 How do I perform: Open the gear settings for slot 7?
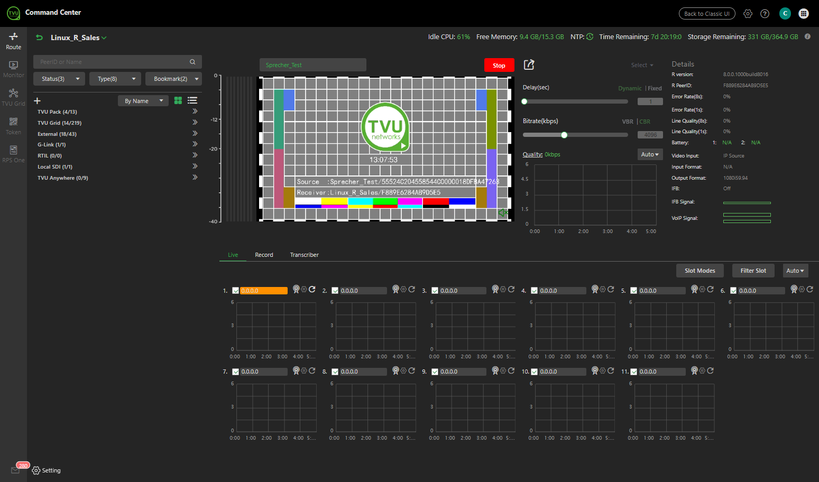[304, 370]
